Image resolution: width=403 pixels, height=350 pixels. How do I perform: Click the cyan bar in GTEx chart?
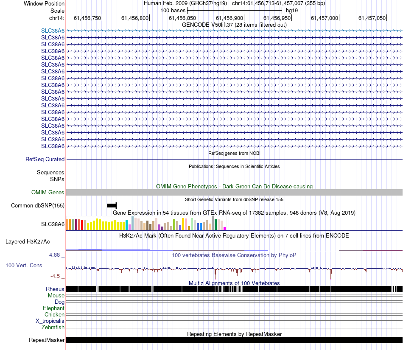(x=127, y=224)
